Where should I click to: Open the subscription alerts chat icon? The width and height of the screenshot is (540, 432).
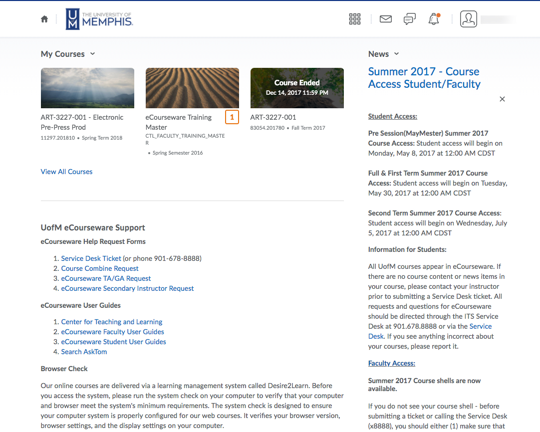click(x=409, y=19)
